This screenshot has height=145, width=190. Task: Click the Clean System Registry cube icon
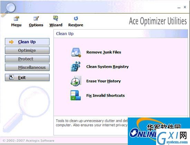(76, 66)
